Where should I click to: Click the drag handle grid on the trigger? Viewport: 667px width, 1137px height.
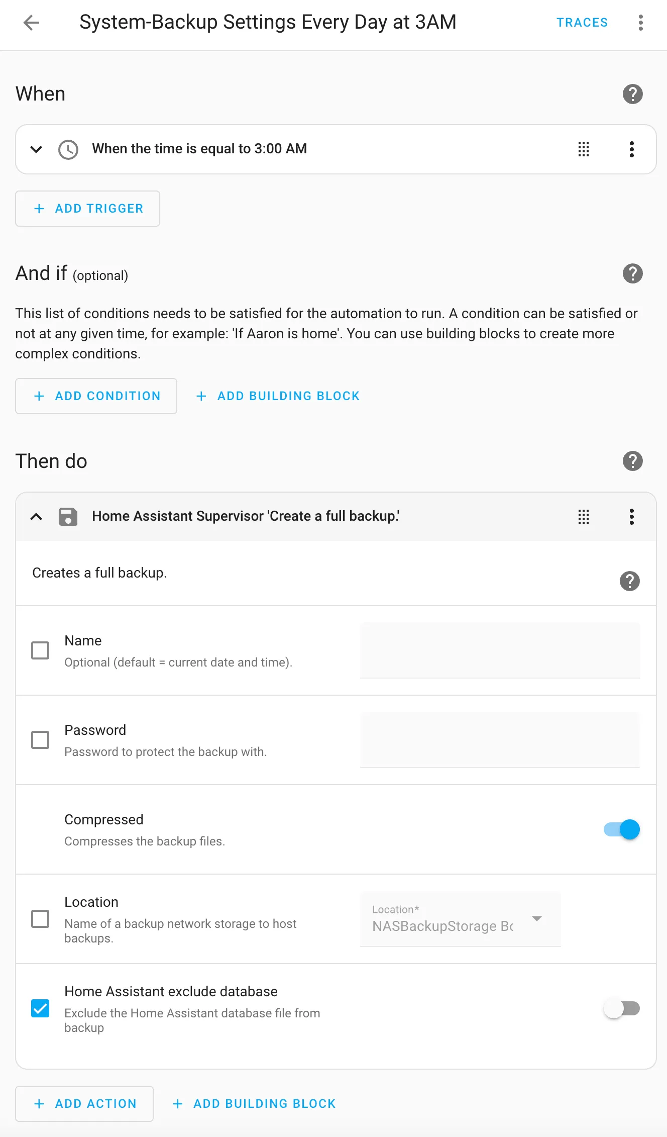click(x=583, y=149)
